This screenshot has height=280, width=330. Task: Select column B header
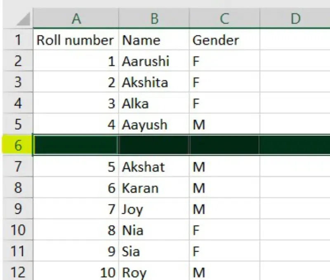point(154,19)
